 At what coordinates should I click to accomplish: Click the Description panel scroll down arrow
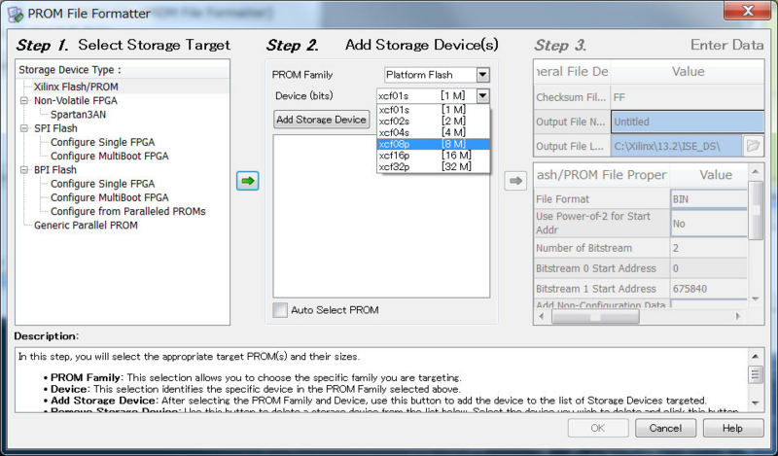click(756, 403)
